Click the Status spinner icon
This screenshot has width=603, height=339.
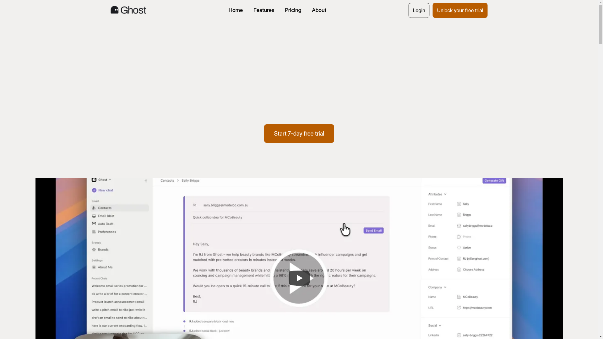[459, 248]
